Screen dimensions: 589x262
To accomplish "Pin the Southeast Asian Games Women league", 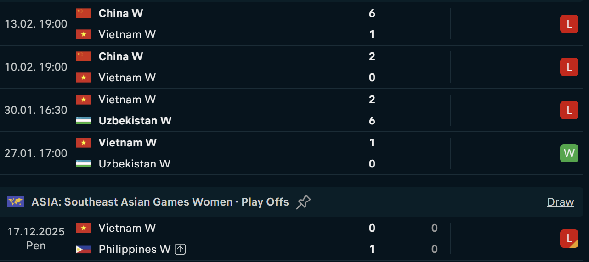I will coord(303,202).
